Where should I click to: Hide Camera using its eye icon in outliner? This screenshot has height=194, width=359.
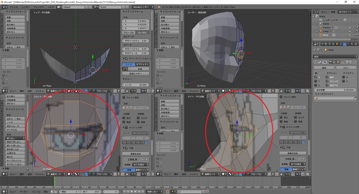tap(350, 27)
